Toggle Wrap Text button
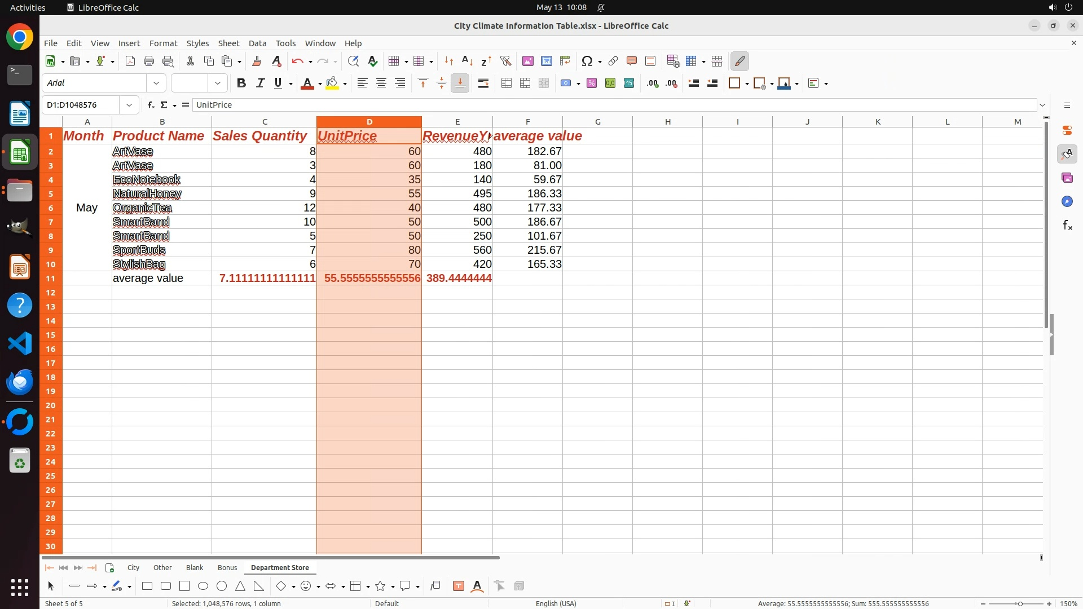 coord(483,83)
